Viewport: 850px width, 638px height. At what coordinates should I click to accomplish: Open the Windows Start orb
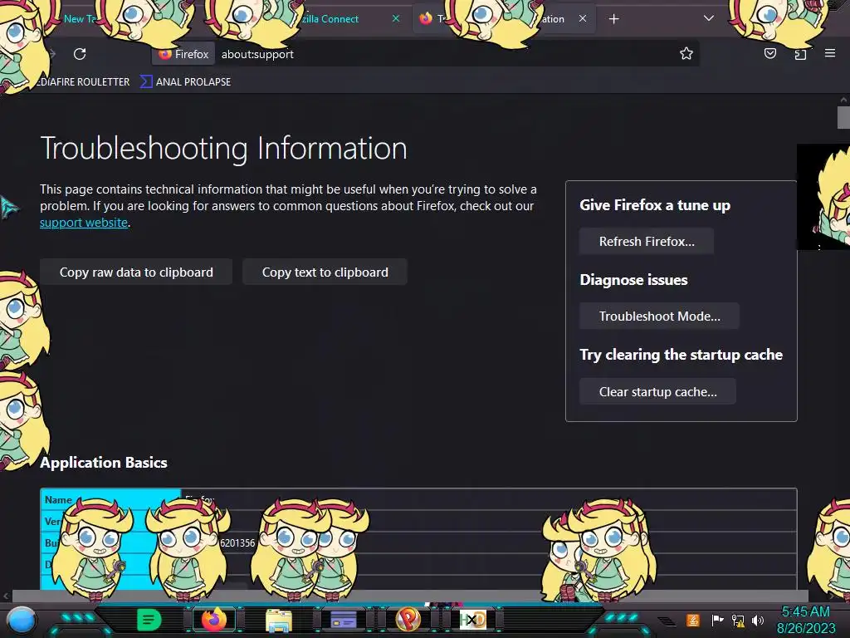[x=22, y=620]
